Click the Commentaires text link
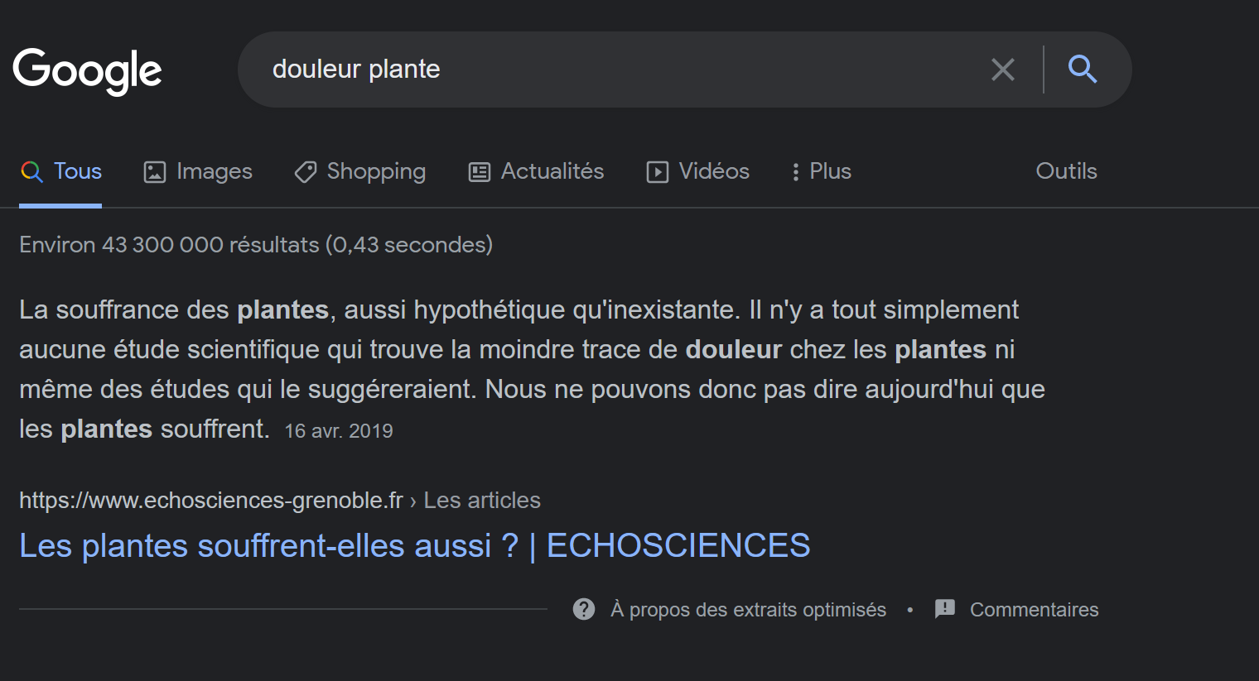This screenshot has height=681, width=1259. pos(1034,610)
